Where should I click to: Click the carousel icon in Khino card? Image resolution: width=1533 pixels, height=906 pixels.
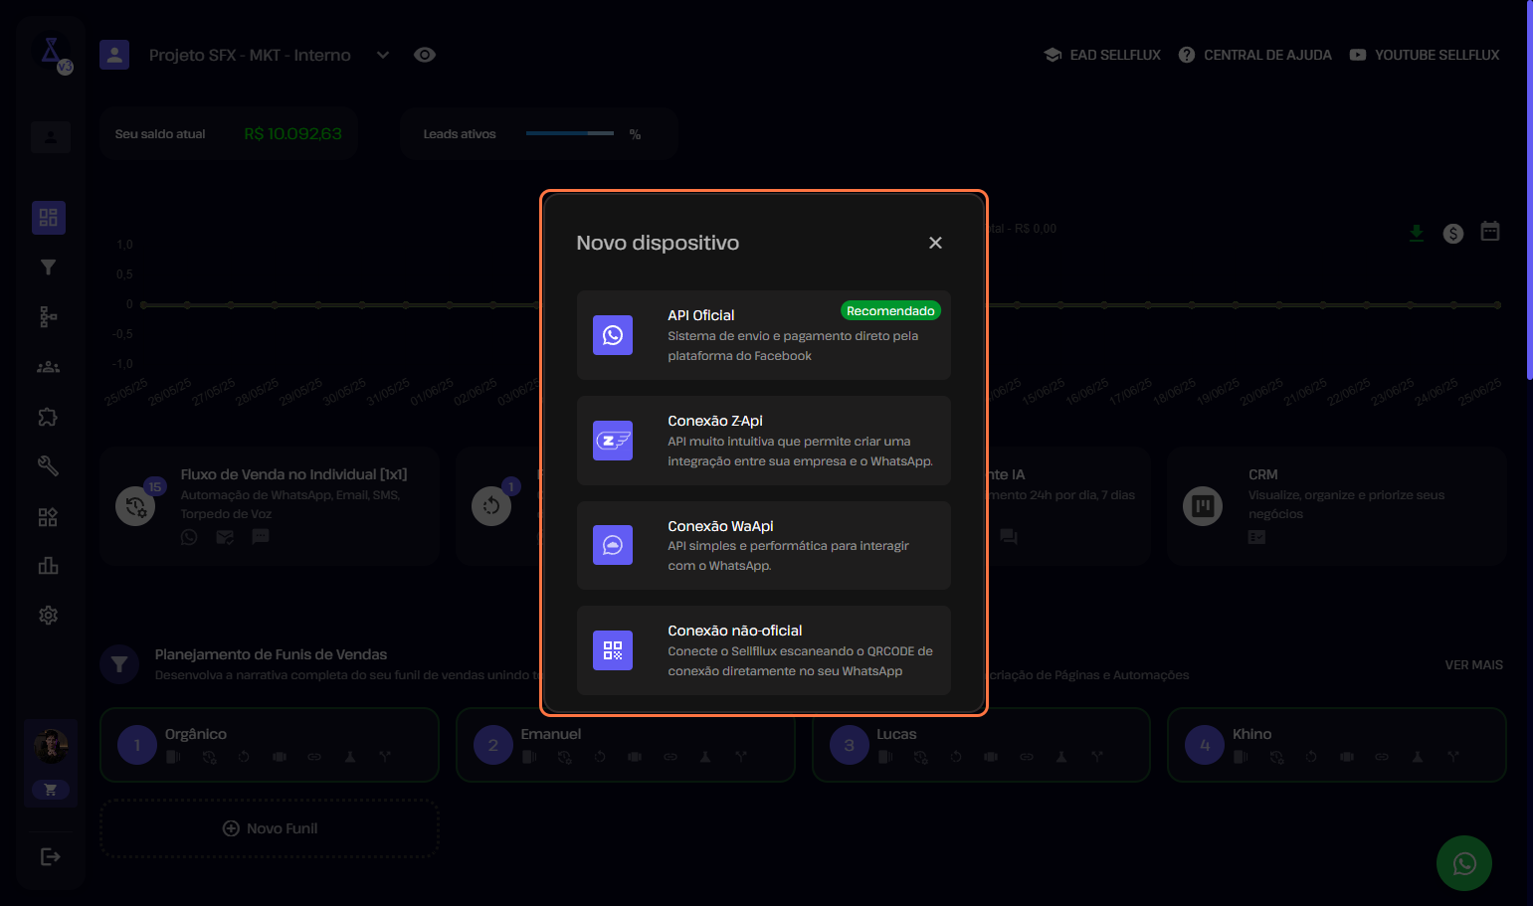point(1347,757)
